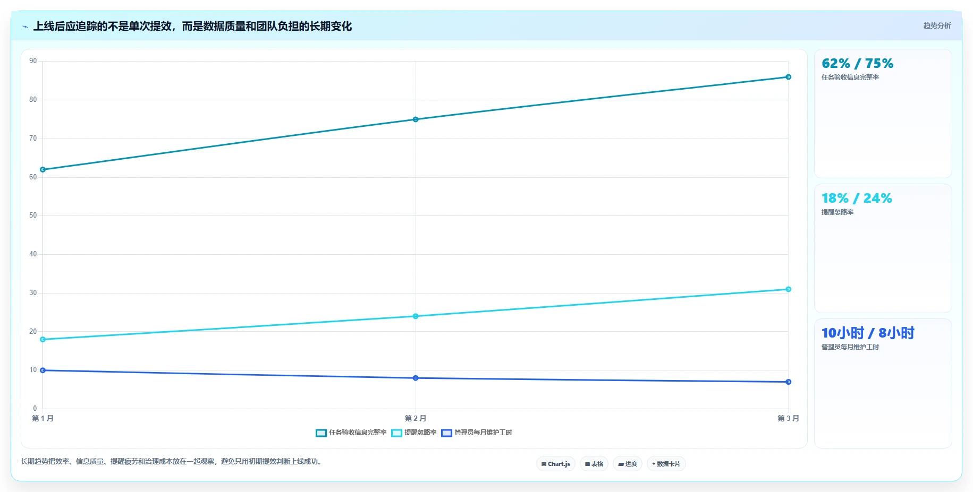Click the 长期趋势 footnote description
This screenshot has width=973, height=492.
[x=172, y=461]
